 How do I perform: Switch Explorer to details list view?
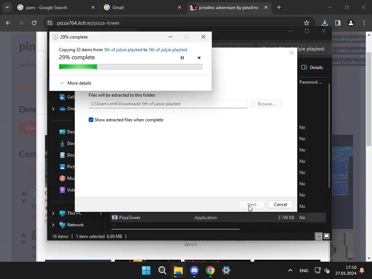[319, 236]
